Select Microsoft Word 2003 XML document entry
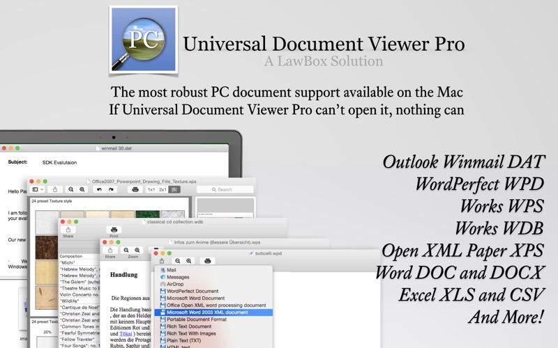 coord(213,313)
